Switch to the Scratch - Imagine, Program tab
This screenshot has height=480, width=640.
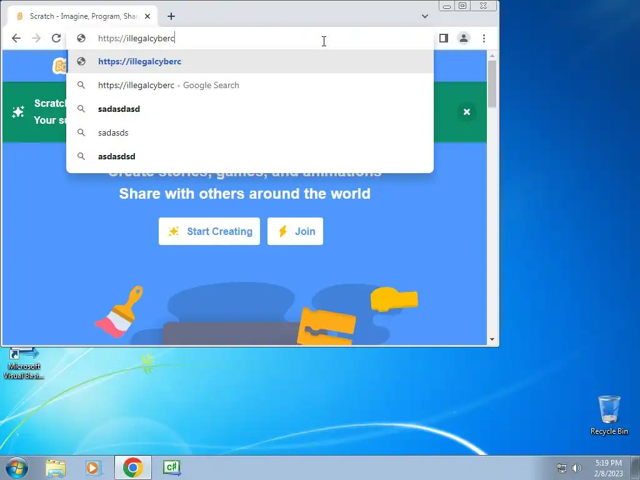click(x=83, y=16)
